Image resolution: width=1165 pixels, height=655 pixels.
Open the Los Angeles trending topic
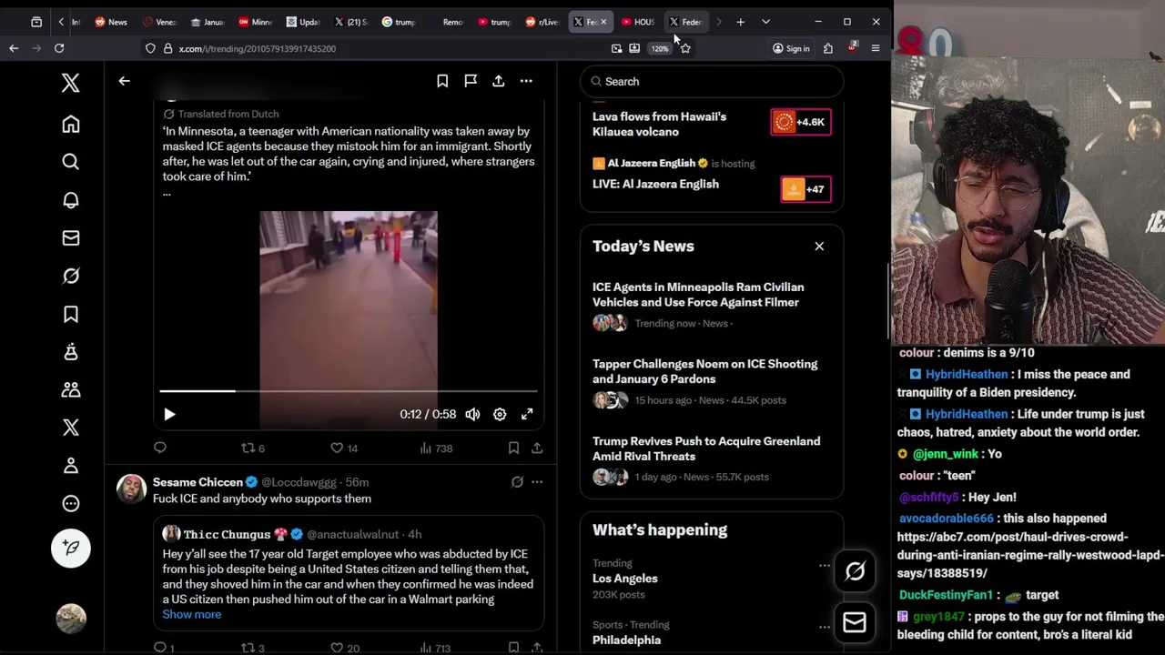click(x=625, y=579)
